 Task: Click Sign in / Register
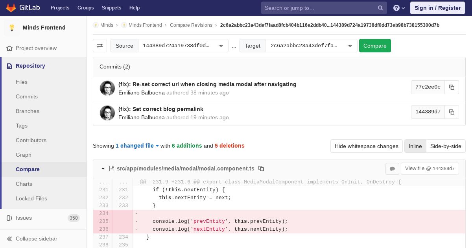(437, 8)
